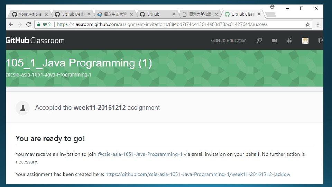Click the You are ready to go heading
The image size is (332, 187).
(x=50, y=139)
